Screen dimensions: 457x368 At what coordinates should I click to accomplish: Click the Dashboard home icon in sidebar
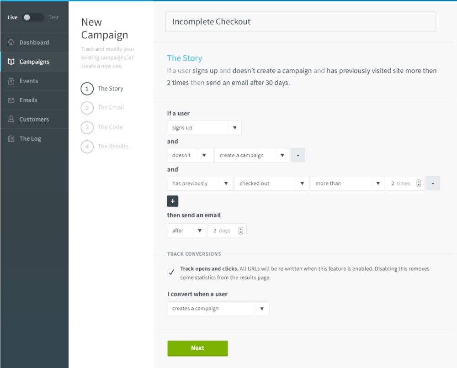pyautogui.click(x=11, y=42)
